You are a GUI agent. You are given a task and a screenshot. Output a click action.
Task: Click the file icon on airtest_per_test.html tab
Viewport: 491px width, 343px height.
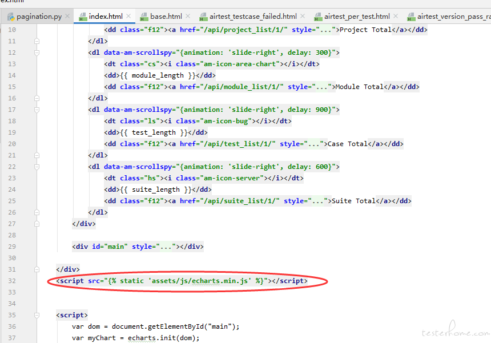(318, 17)
